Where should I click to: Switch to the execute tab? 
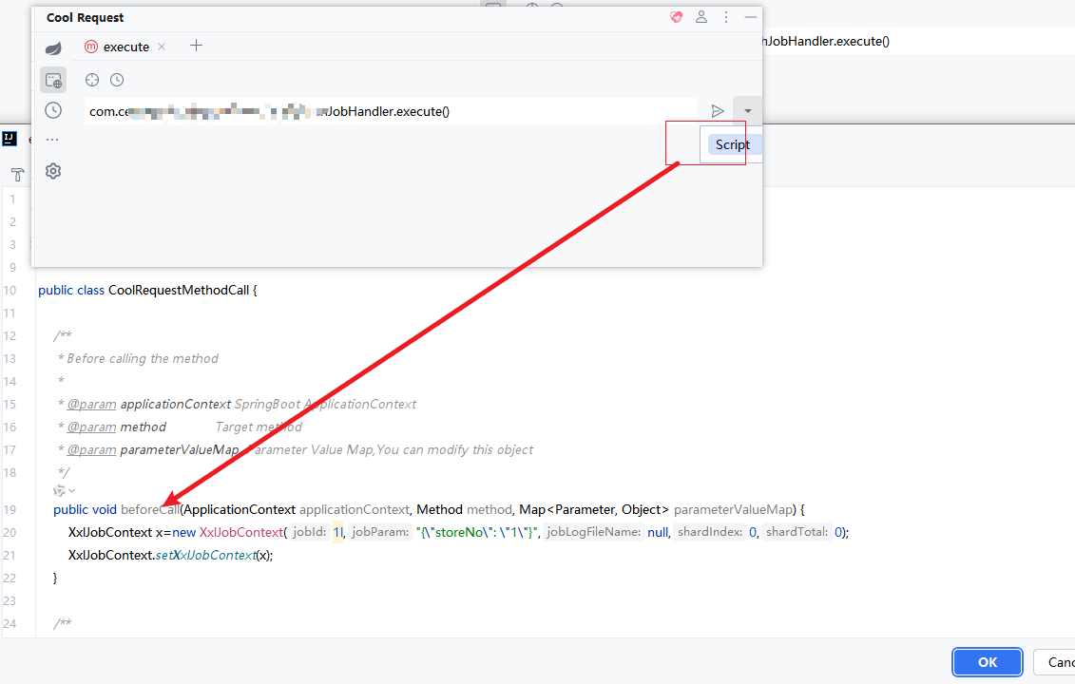125,47
